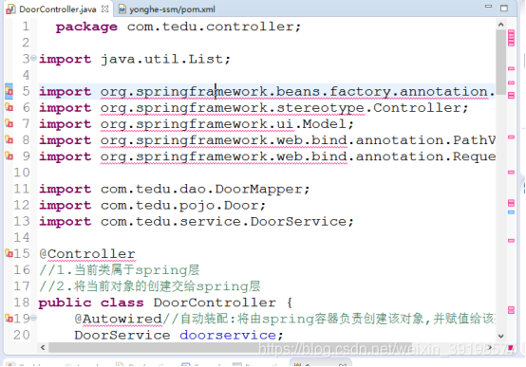This screenshot has width=526, height=367.
Task: Click the error marker on line 7
Action: tap(9, 123)
